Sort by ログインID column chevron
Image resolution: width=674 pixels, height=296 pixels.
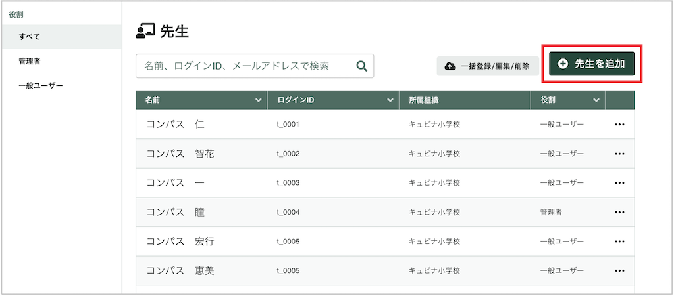pos(390,100)
